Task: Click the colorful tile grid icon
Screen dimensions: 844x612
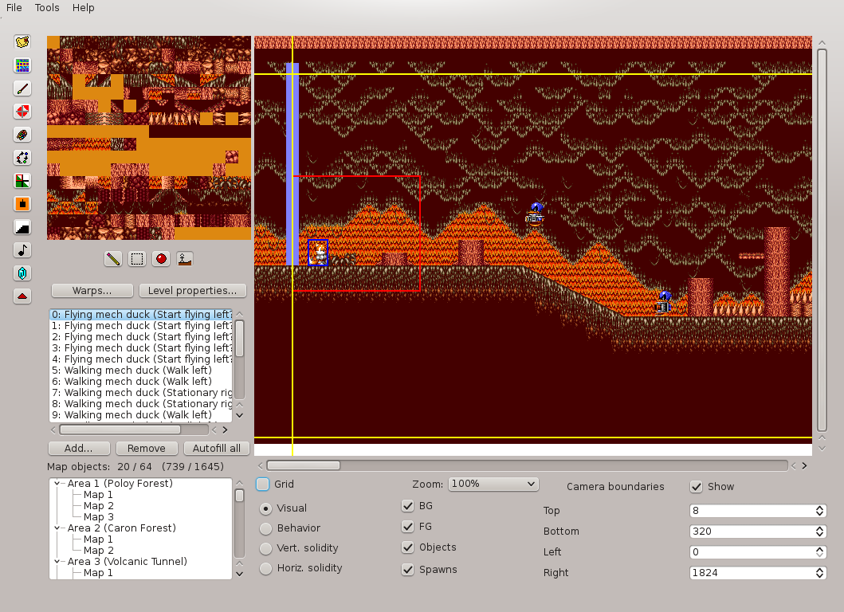Action: click(23, 65)
